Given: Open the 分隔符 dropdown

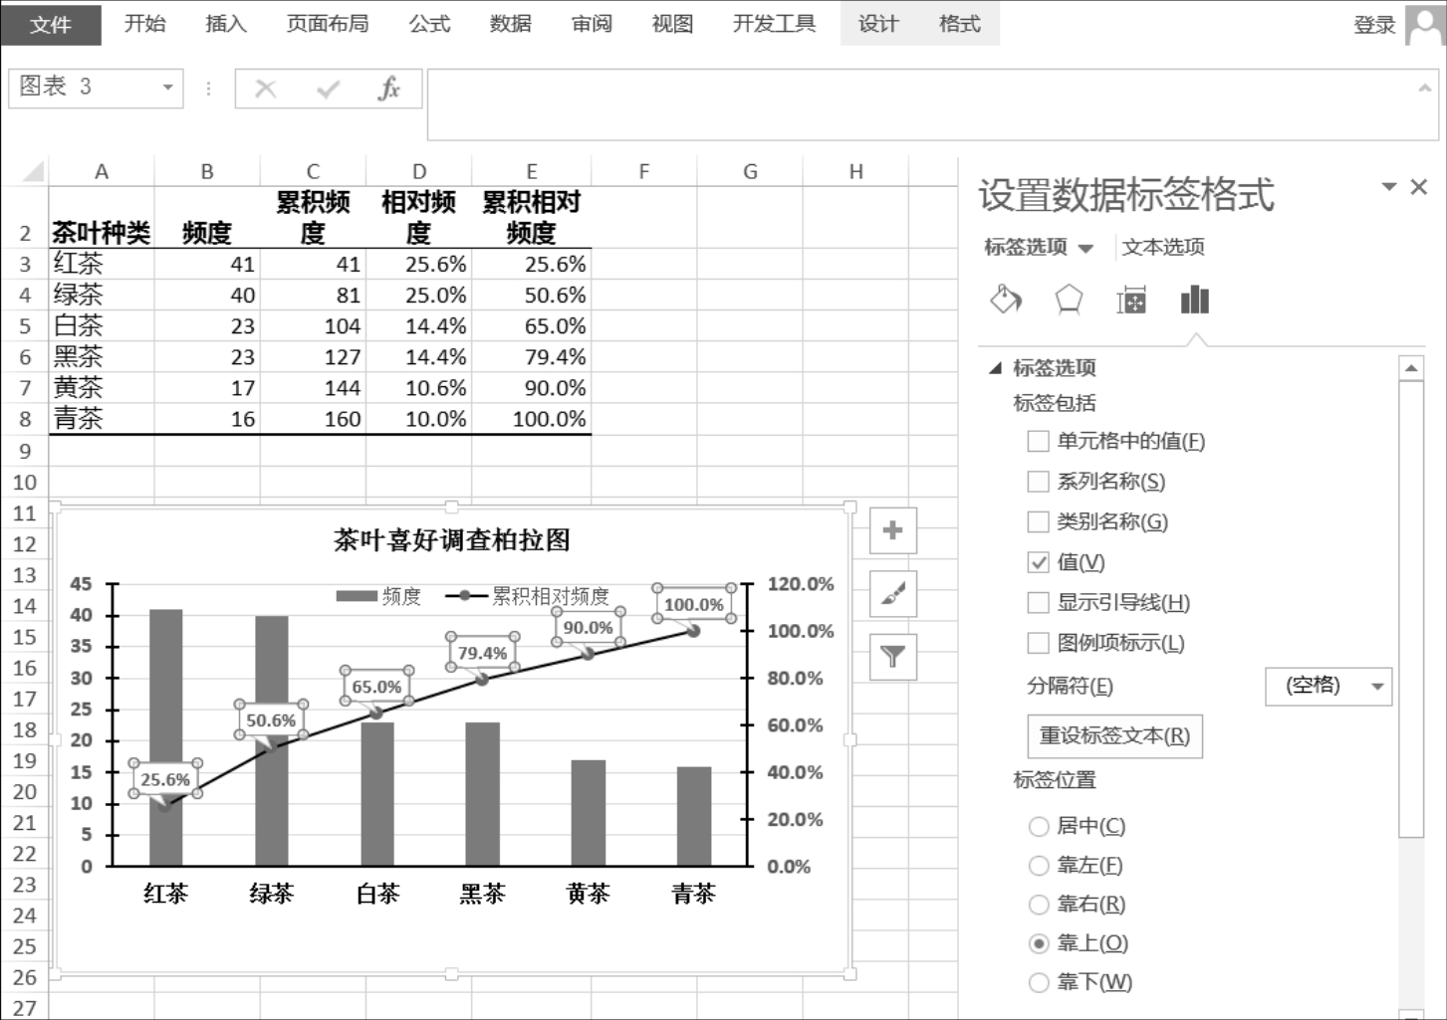Looking at the screenshot, I should pyautogui.click(x=1327, y=686).
